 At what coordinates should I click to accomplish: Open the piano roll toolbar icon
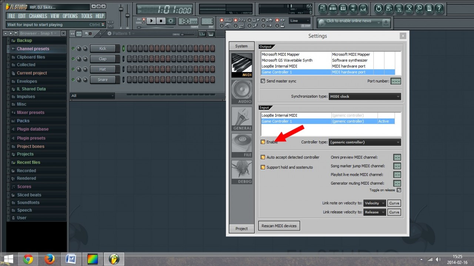pyautogui.click(x=343, y=9)
